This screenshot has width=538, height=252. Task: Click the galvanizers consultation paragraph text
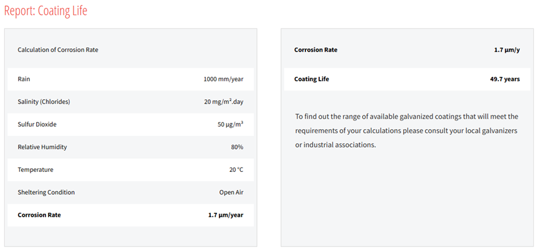[x=407, y=130]
